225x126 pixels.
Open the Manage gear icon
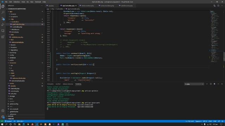point(3,117)
